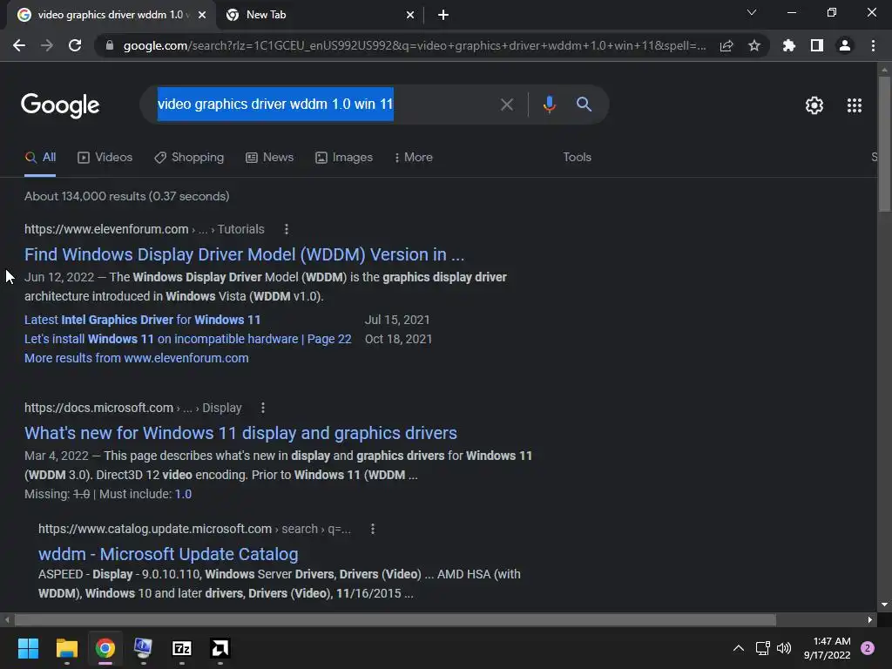Close the New Tab tab
892x669 pixels.
pyautogui.click(x=410, y=15)
